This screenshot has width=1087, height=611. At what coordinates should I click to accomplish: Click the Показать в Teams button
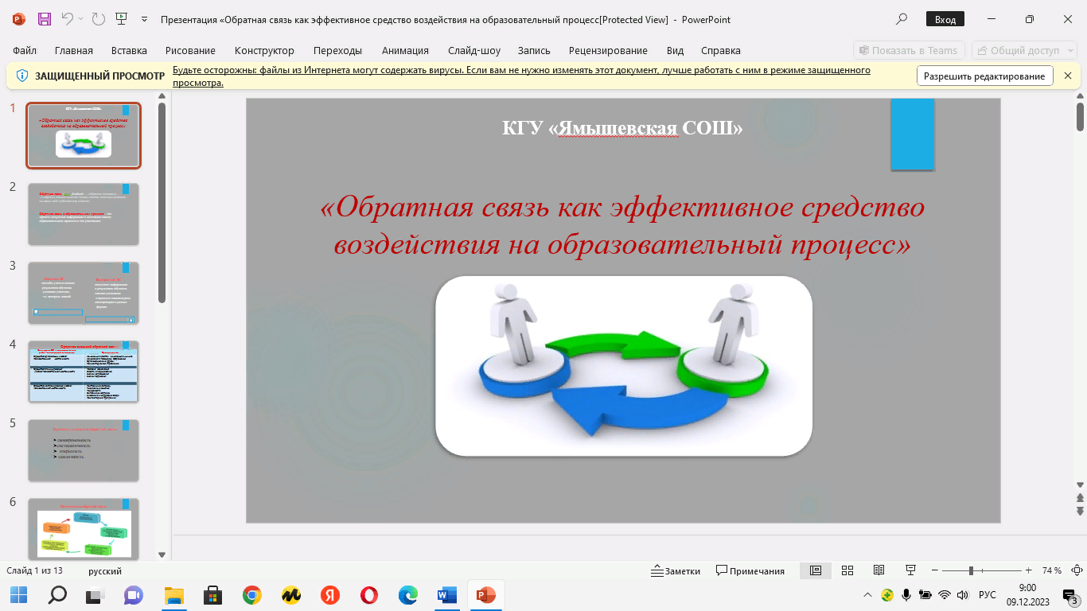909,50
